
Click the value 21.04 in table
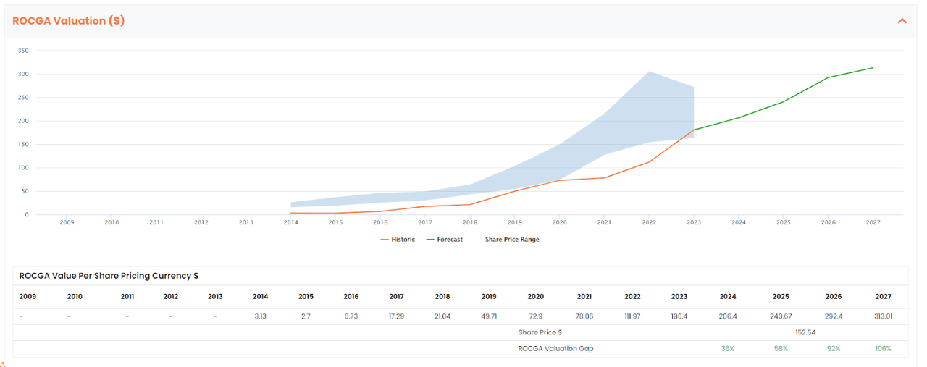point(442,316)
